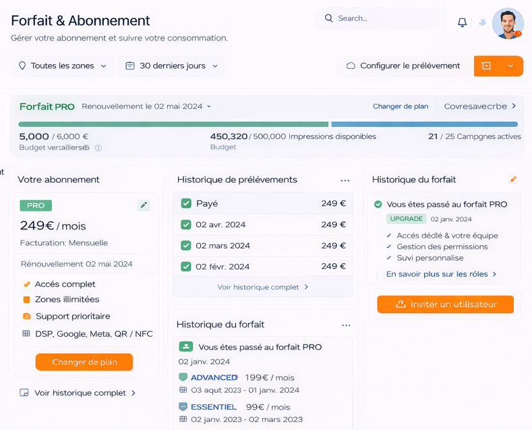The height and width of the screenshot is (430, 532).
Task: Toggle the checkbox for 02 mars 2024 payment
Action: [x=186, y=246]
